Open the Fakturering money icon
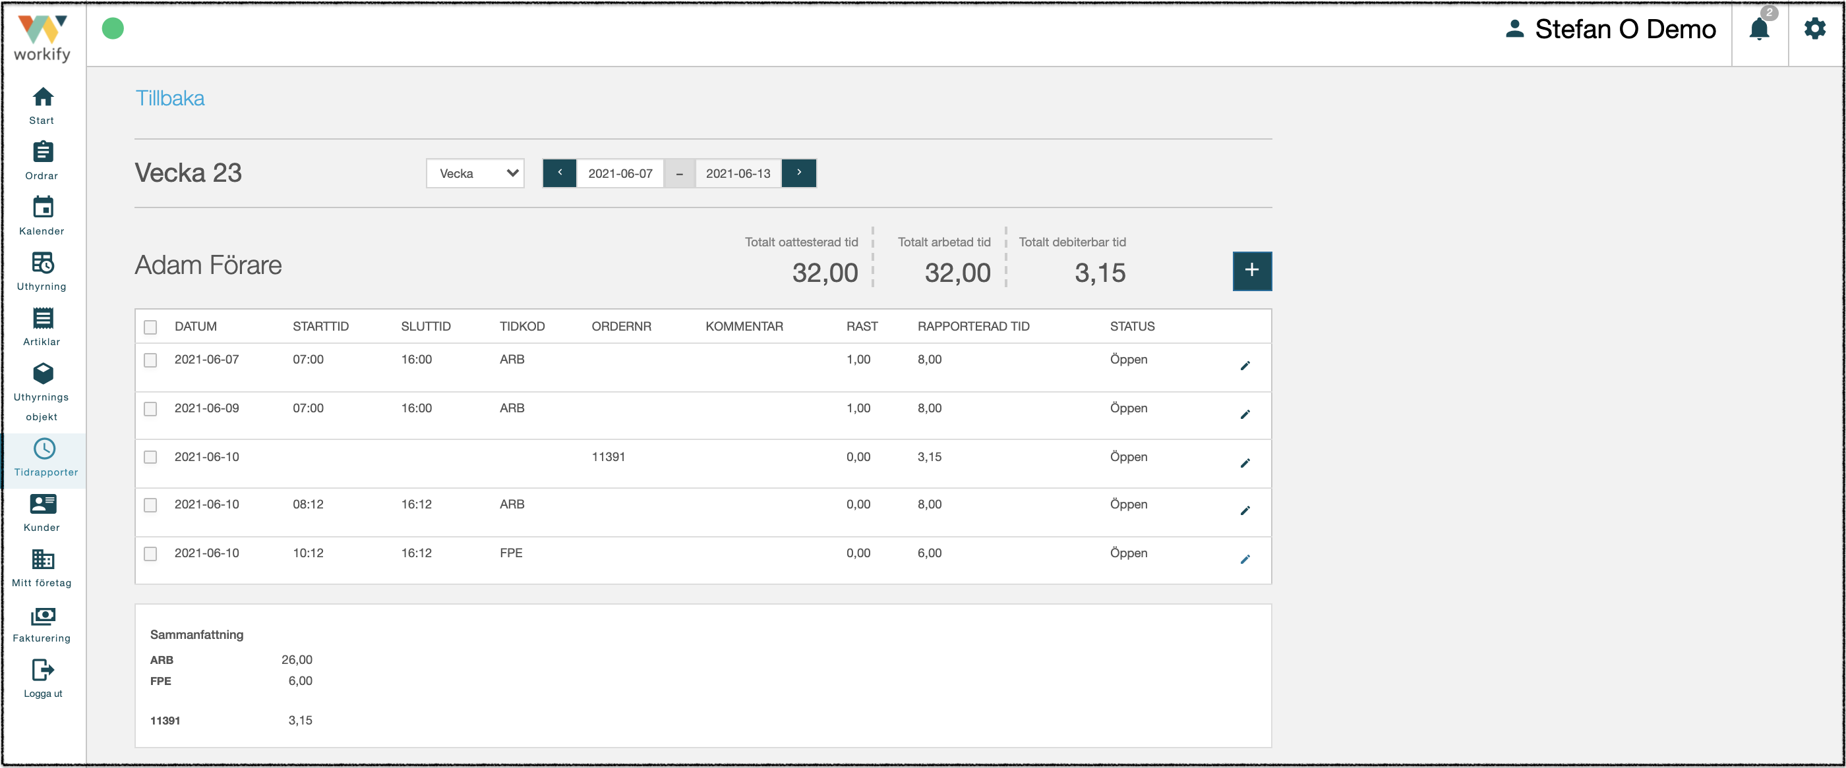 pos(43,616)
